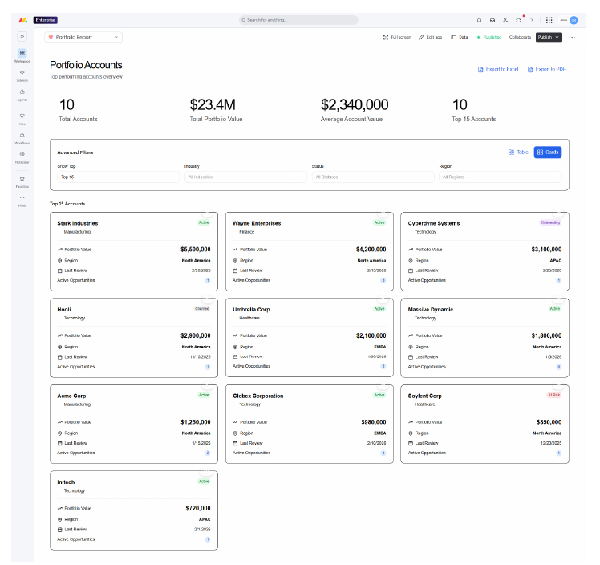Switch to Table view
This screenshot has width=600, height=565.
coord(518,152)
